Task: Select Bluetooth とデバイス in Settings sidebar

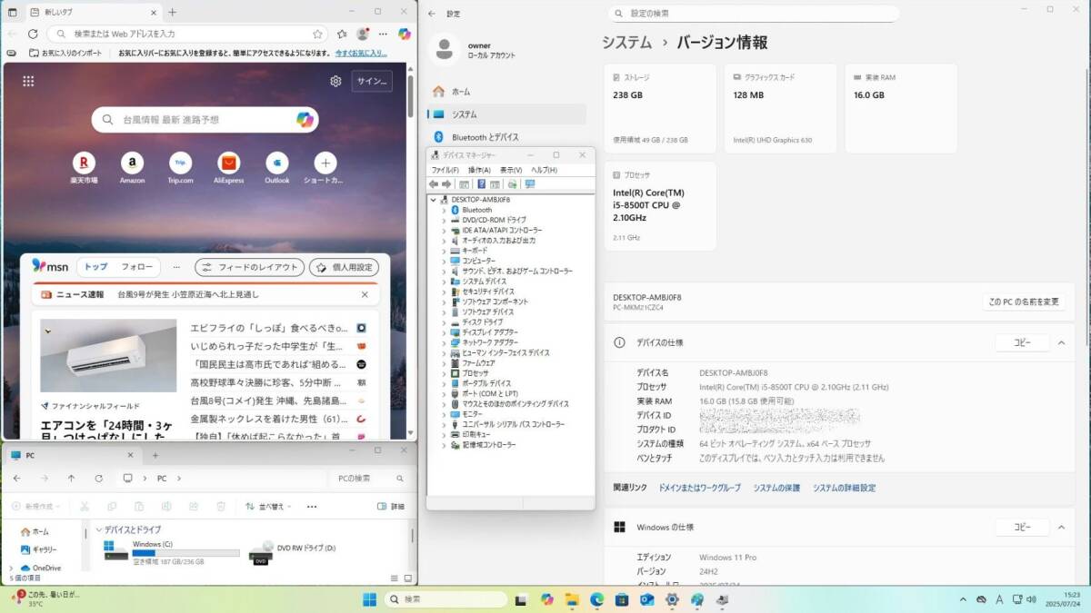Action: (507, 137)
